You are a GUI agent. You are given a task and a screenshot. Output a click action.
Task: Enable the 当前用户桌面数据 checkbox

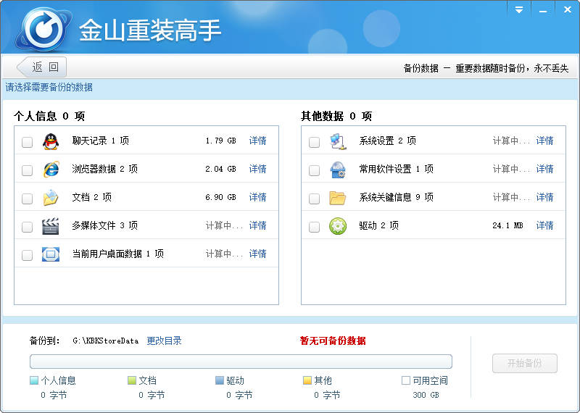27,255
